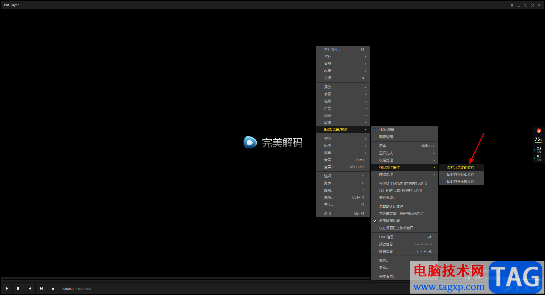Open the 辅助处理 submenu

click(x=404, y=174)
